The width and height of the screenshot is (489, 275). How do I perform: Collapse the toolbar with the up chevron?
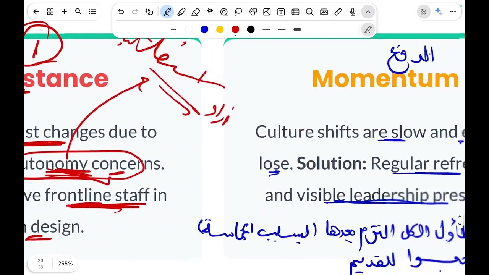coord(368,12)
